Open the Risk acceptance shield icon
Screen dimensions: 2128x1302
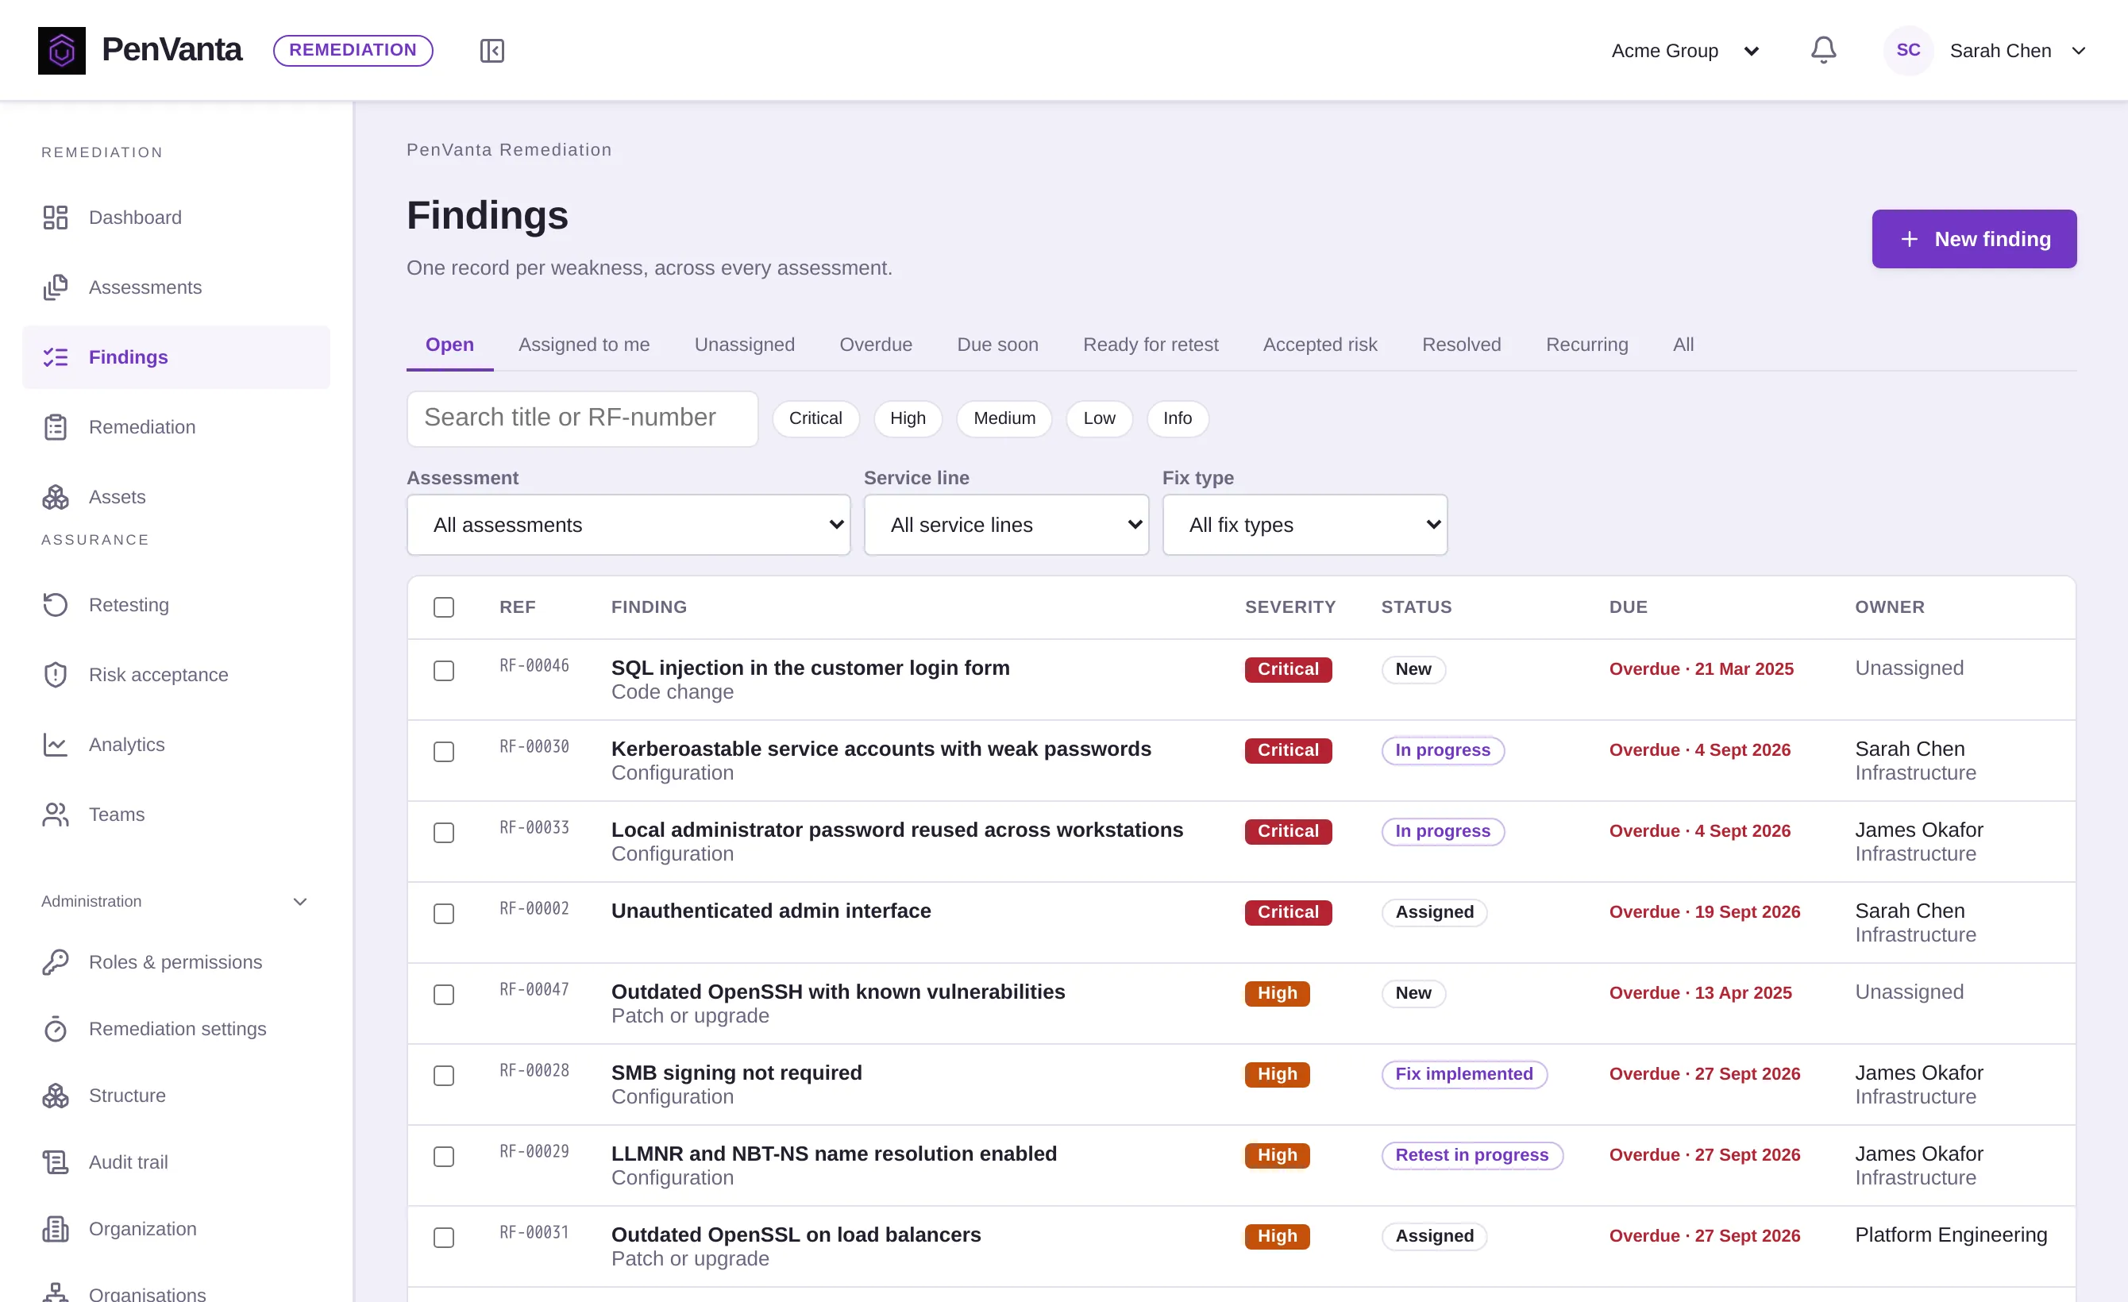click(56, 674)
